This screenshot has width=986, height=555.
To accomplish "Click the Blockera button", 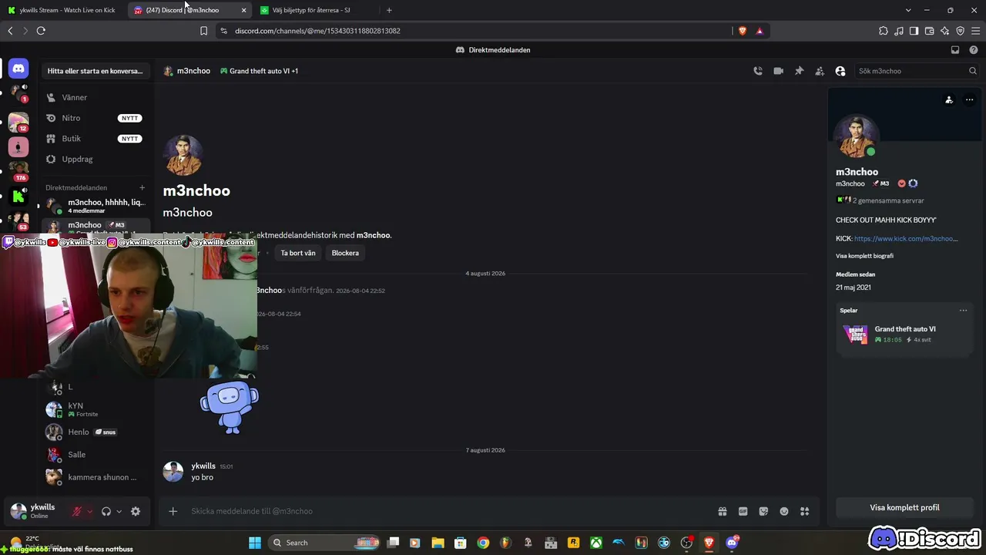I will click(345, 253).
